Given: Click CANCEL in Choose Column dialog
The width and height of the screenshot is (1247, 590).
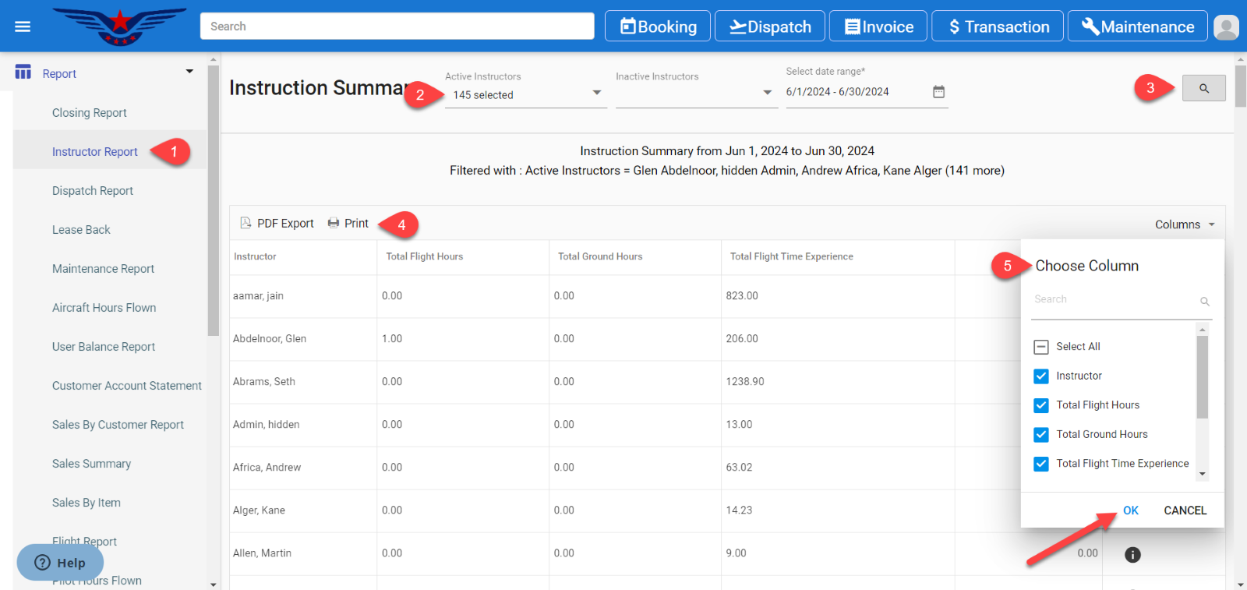Looking at the screenshot, I should click(1185, 511).
